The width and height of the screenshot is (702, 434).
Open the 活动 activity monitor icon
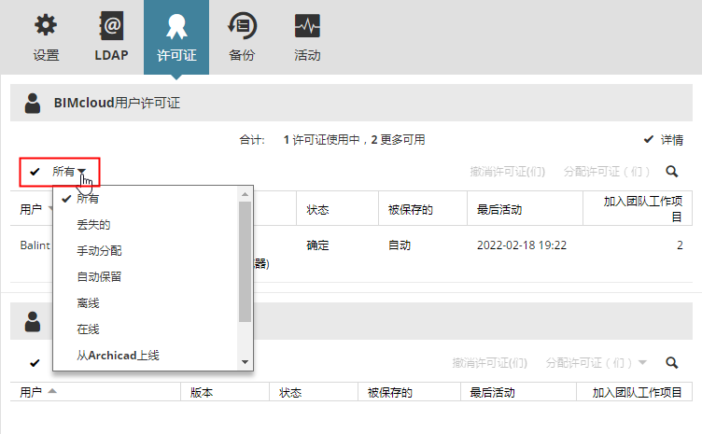(x=307, y=26)
